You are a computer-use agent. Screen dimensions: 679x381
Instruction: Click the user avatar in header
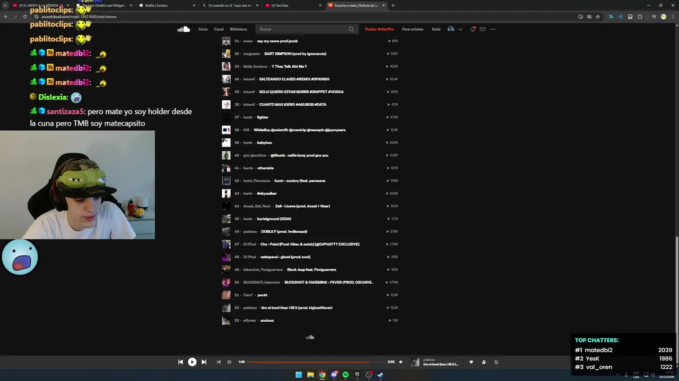(x=451, y=29)
